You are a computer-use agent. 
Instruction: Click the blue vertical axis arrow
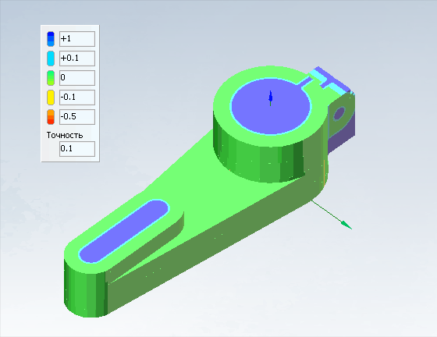coord(270,98)
